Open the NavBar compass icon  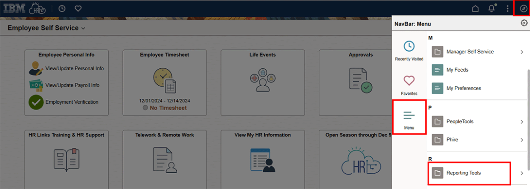coord(523,9)
